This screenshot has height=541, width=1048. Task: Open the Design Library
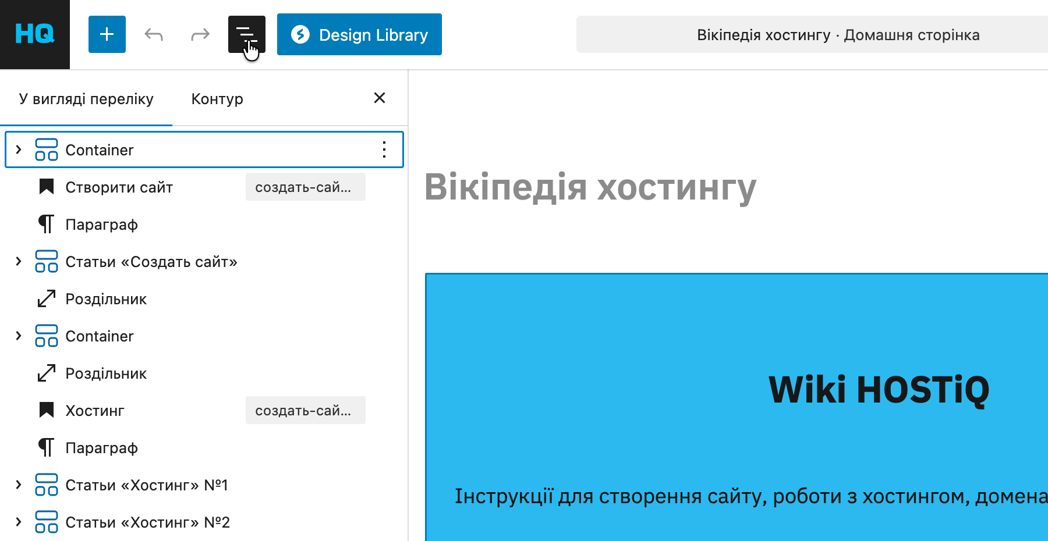tap(359, 34)
